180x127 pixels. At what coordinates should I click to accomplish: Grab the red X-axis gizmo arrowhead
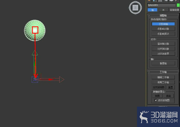tap(62, 80)
